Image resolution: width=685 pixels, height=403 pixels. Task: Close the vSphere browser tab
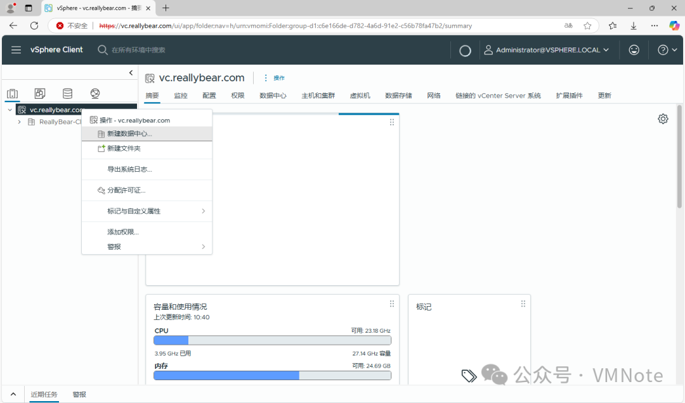pyautogui.click(x=148, y=8)
